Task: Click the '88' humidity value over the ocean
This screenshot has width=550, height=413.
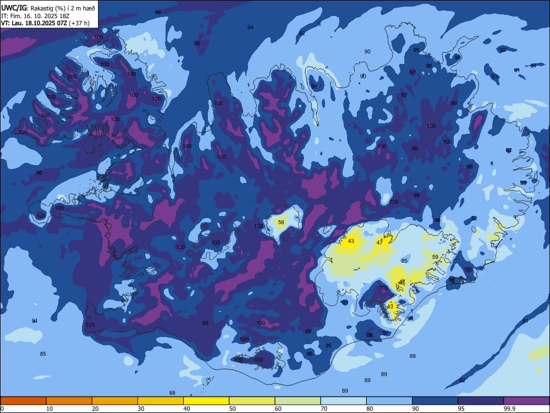Action: point(172,393)
